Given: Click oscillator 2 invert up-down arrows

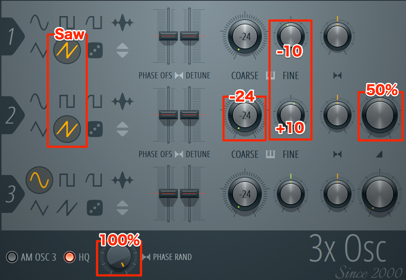Looking at the screenshot, I should point(122,129).
